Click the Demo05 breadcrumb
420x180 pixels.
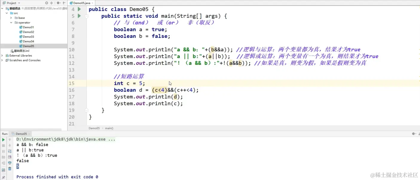94,128
